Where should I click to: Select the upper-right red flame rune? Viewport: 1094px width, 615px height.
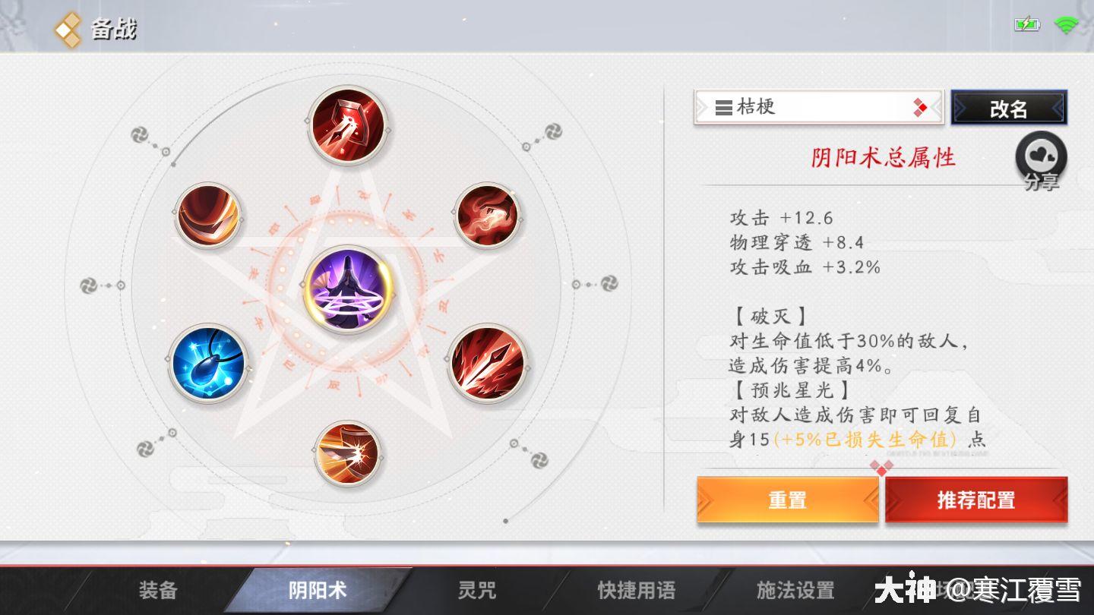[x=486, y=216]
